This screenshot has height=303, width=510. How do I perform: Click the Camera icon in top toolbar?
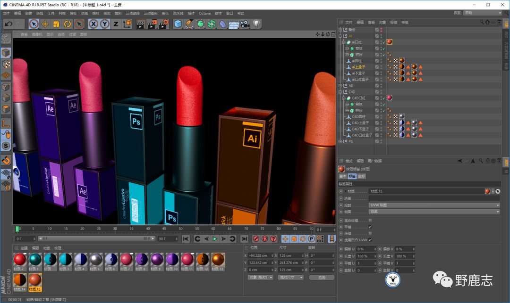click(245, 24)
